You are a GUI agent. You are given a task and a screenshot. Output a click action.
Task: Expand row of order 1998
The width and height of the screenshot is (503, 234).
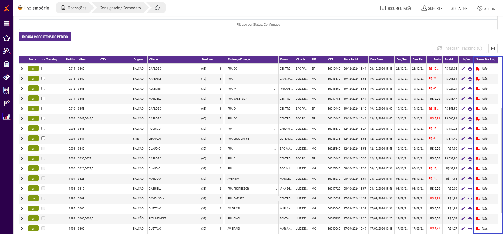pyautogui.click(x=22, y=189)
